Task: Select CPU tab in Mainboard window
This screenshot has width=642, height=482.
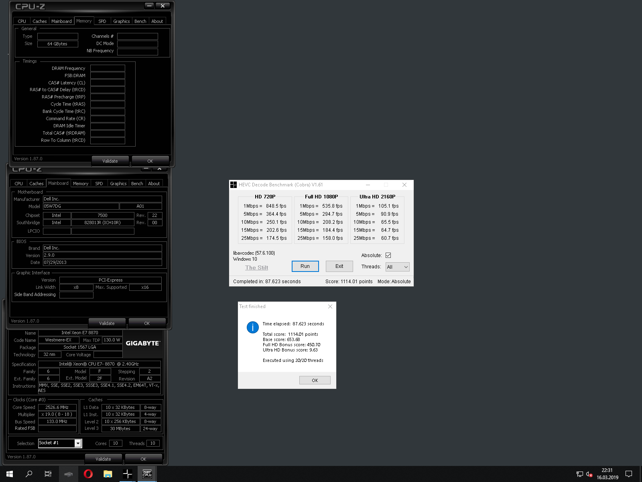Action: 19,184
